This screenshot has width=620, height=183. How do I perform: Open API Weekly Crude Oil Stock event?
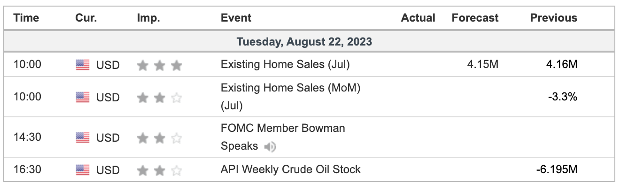click(291, 169)
